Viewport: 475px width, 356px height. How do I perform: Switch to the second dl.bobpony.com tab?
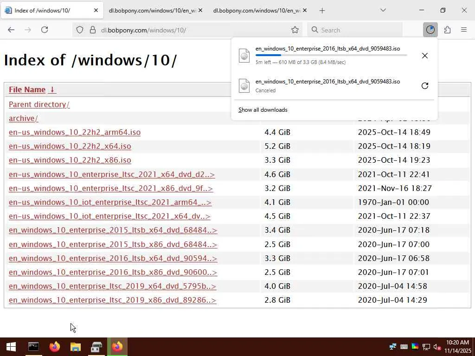152,11
